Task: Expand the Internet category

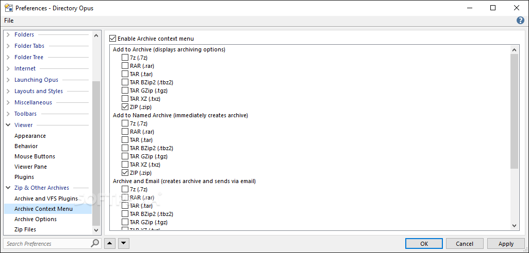Action: coord(8,68)
